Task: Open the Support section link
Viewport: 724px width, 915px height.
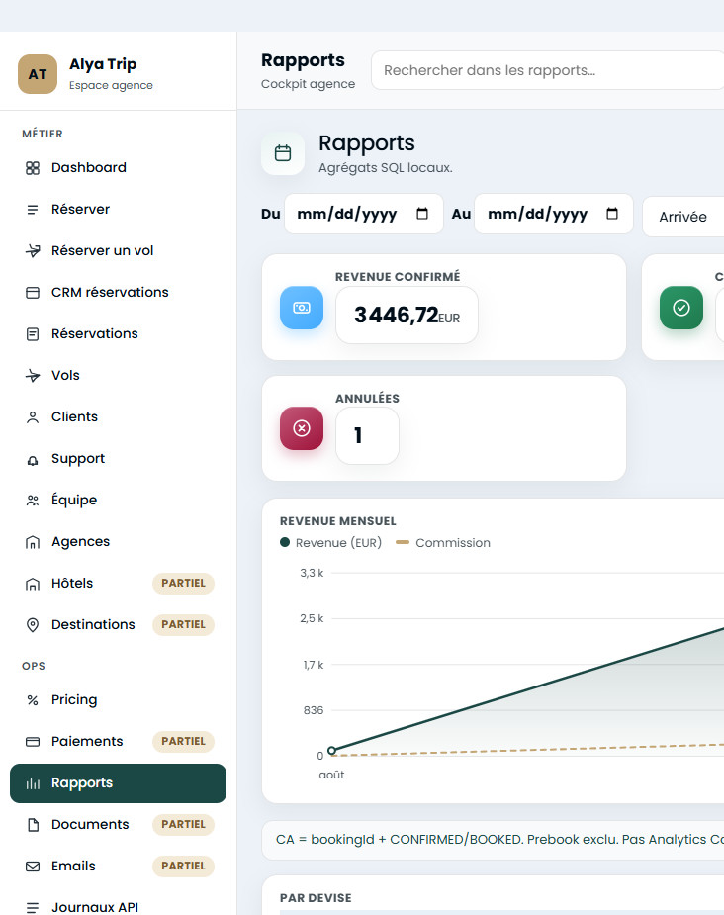Action: coord(118,459)
